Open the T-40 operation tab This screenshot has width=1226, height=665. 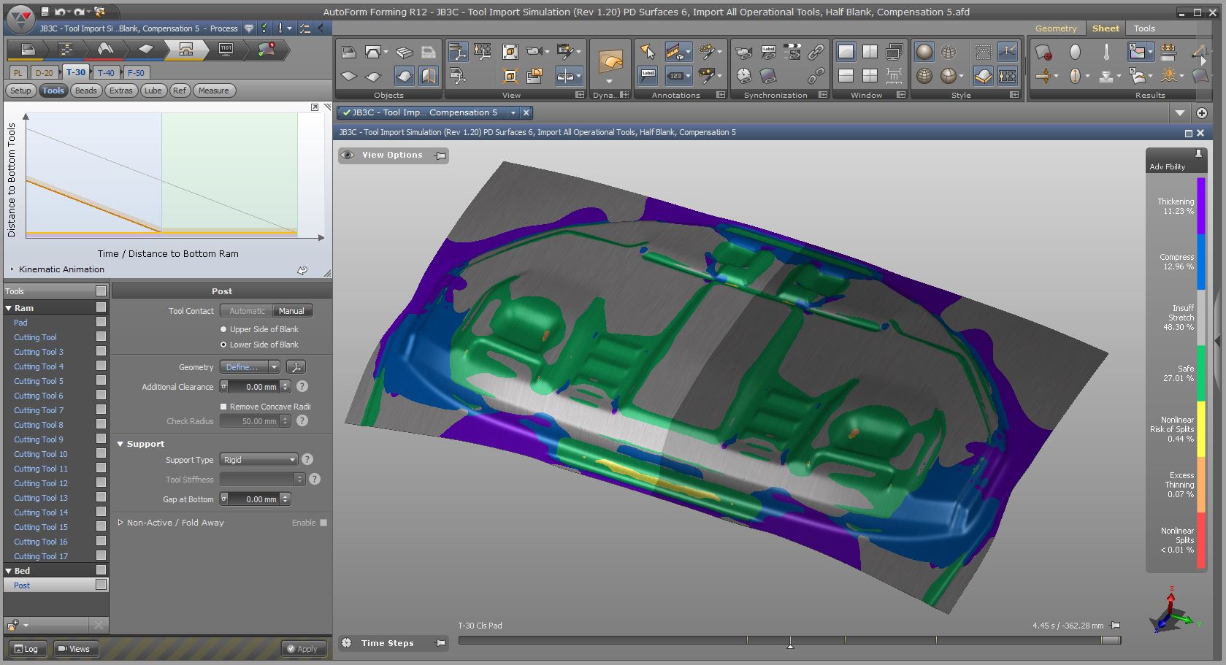pos(106,72)
